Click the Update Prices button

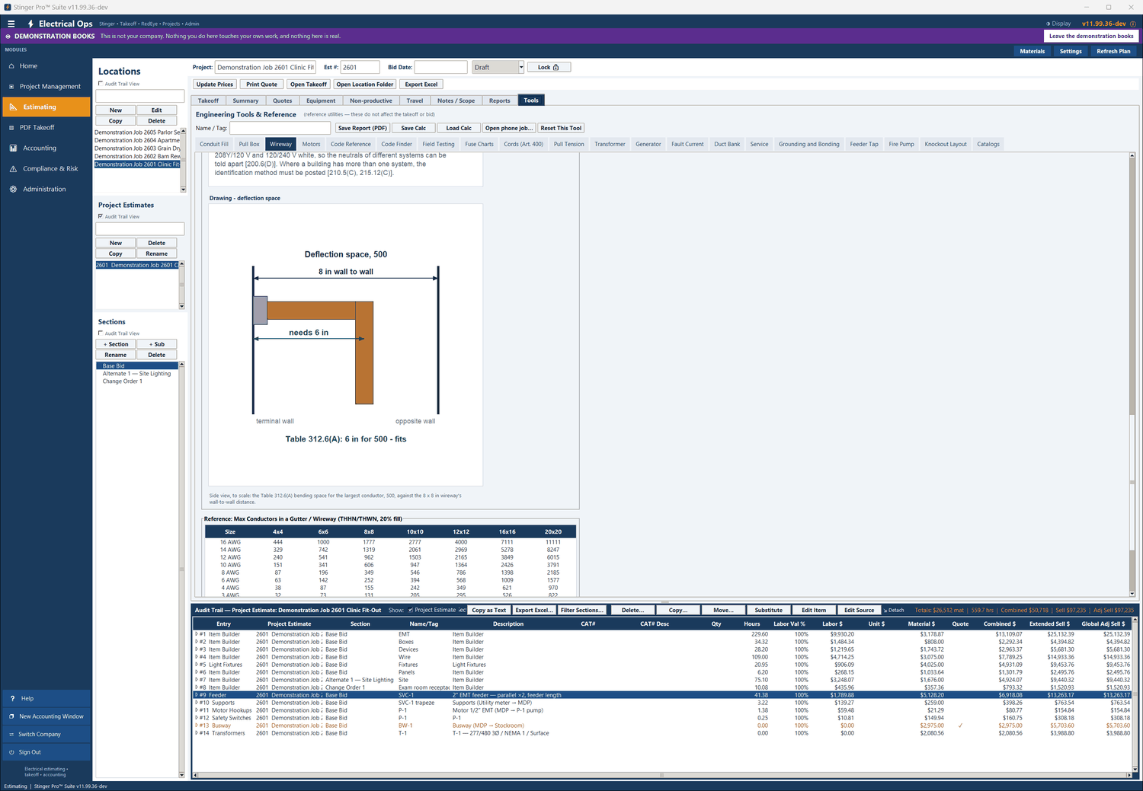tap(215, 85)
